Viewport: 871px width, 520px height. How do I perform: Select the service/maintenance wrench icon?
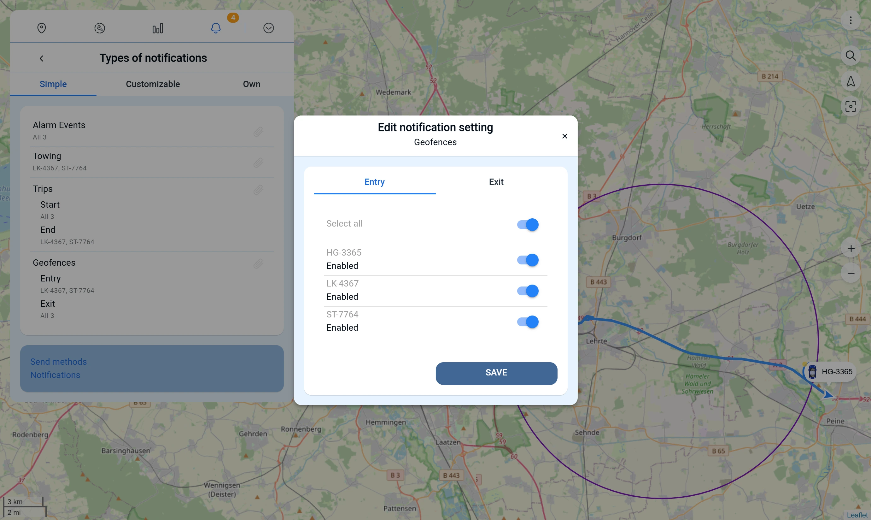pos(99,28)
